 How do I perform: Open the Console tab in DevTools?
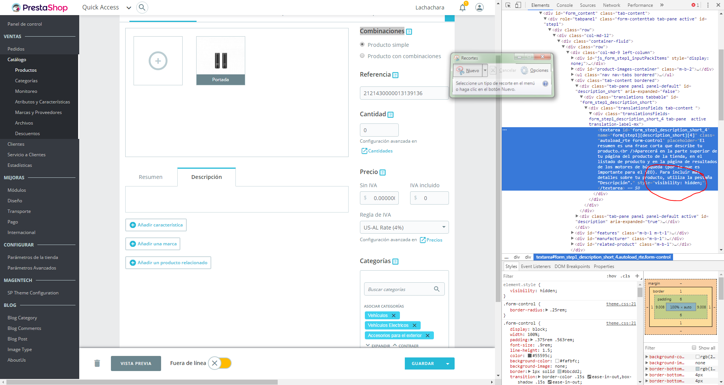564,5
